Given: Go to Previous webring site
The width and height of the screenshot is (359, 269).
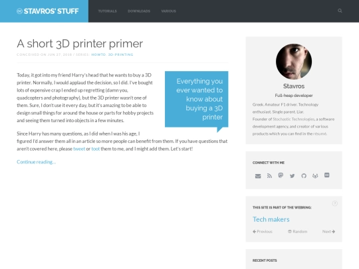Looking at the screenshot, I should 263,232.
